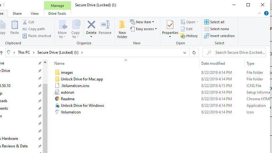Select Unlock Drive for Mac.app folder
The width and height of the screenshot is (272, 153).
coord(82,79)
